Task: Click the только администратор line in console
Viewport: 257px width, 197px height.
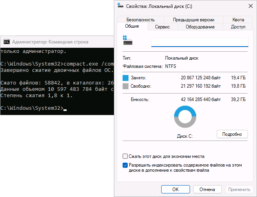Action: pos(34,51)
